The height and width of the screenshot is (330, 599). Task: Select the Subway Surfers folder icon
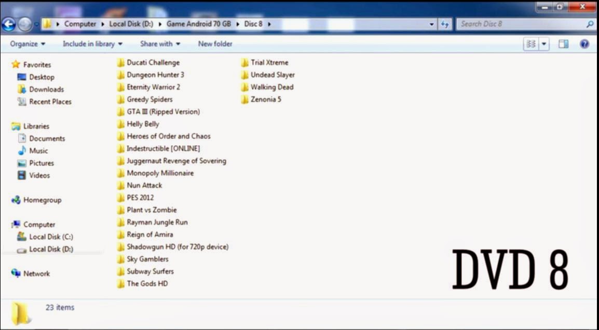tap(121, 271)
